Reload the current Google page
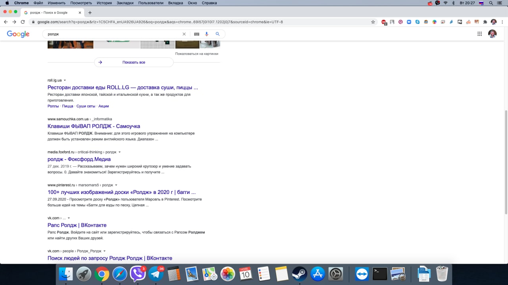Screen dimensions: 508x285 pos(23,22)
